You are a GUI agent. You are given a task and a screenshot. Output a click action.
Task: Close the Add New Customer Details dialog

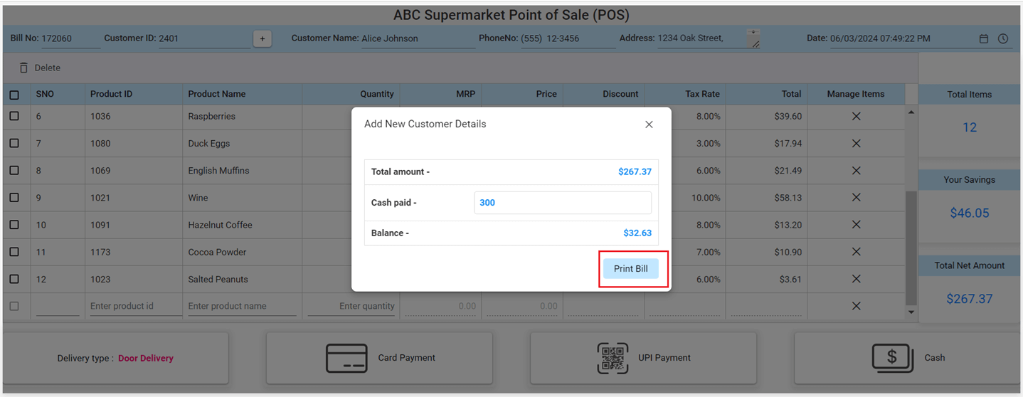click(649, 125)
